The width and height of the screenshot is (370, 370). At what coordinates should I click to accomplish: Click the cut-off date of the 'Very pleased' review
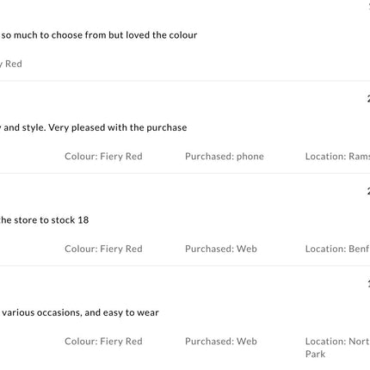(x=368, y=99)
